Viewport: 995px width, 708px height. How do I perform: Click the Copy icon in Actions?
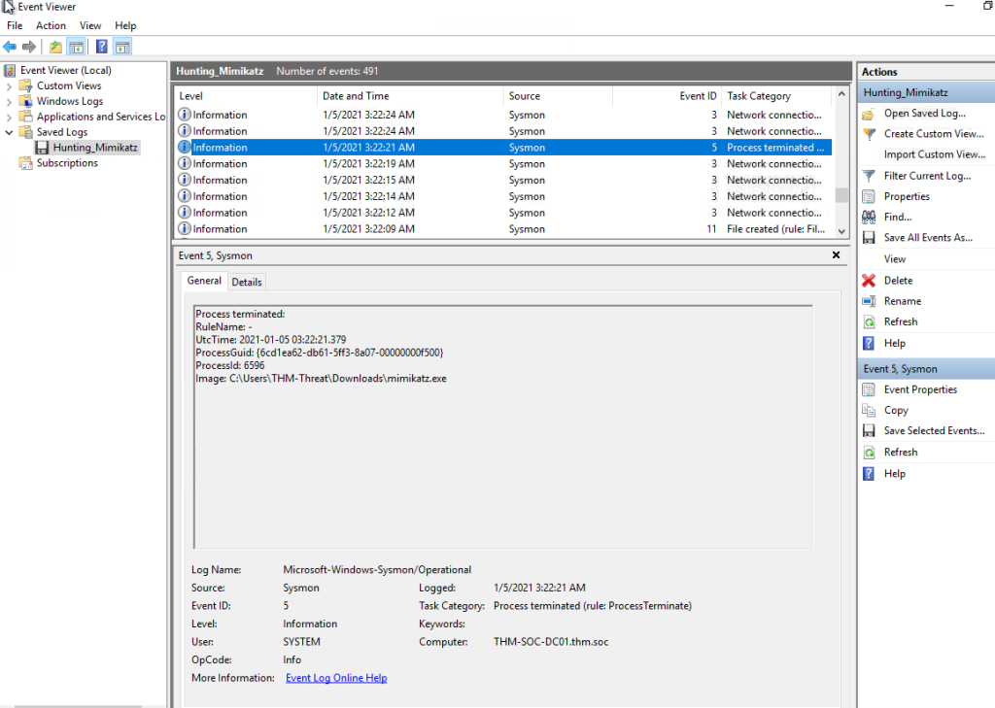tap(869, 411)
